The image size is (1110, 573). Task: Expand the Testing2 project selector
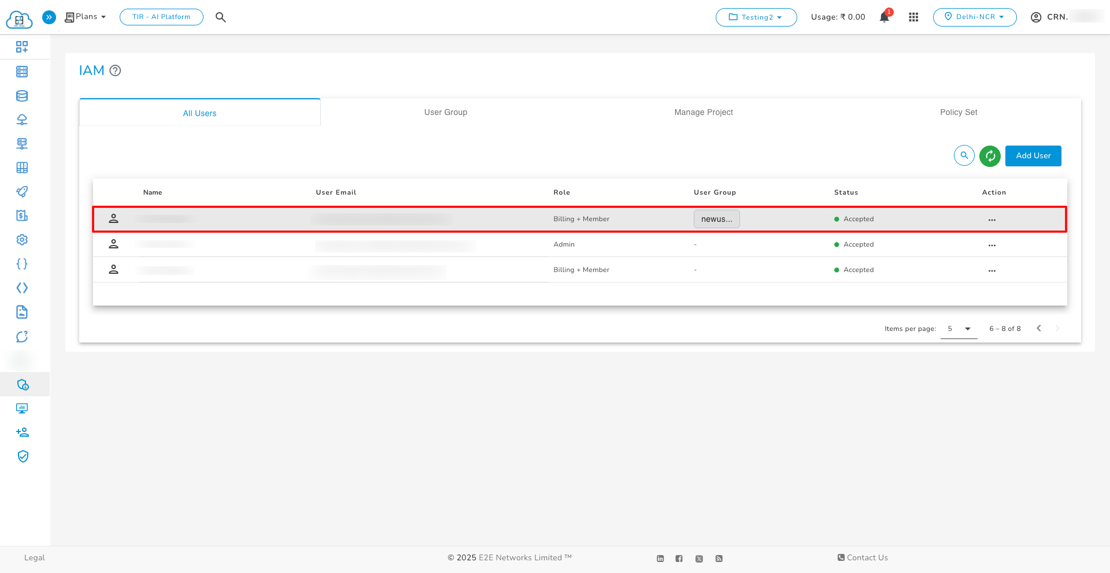point(756,17)
